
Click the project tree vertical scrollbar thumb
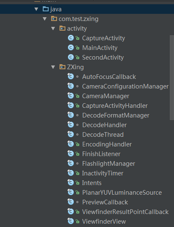[x=172, y=78]
